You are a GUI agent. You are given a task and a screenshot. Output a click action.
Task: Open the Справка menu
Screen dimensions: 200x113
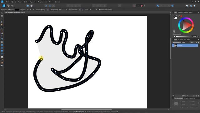[57, 2]
